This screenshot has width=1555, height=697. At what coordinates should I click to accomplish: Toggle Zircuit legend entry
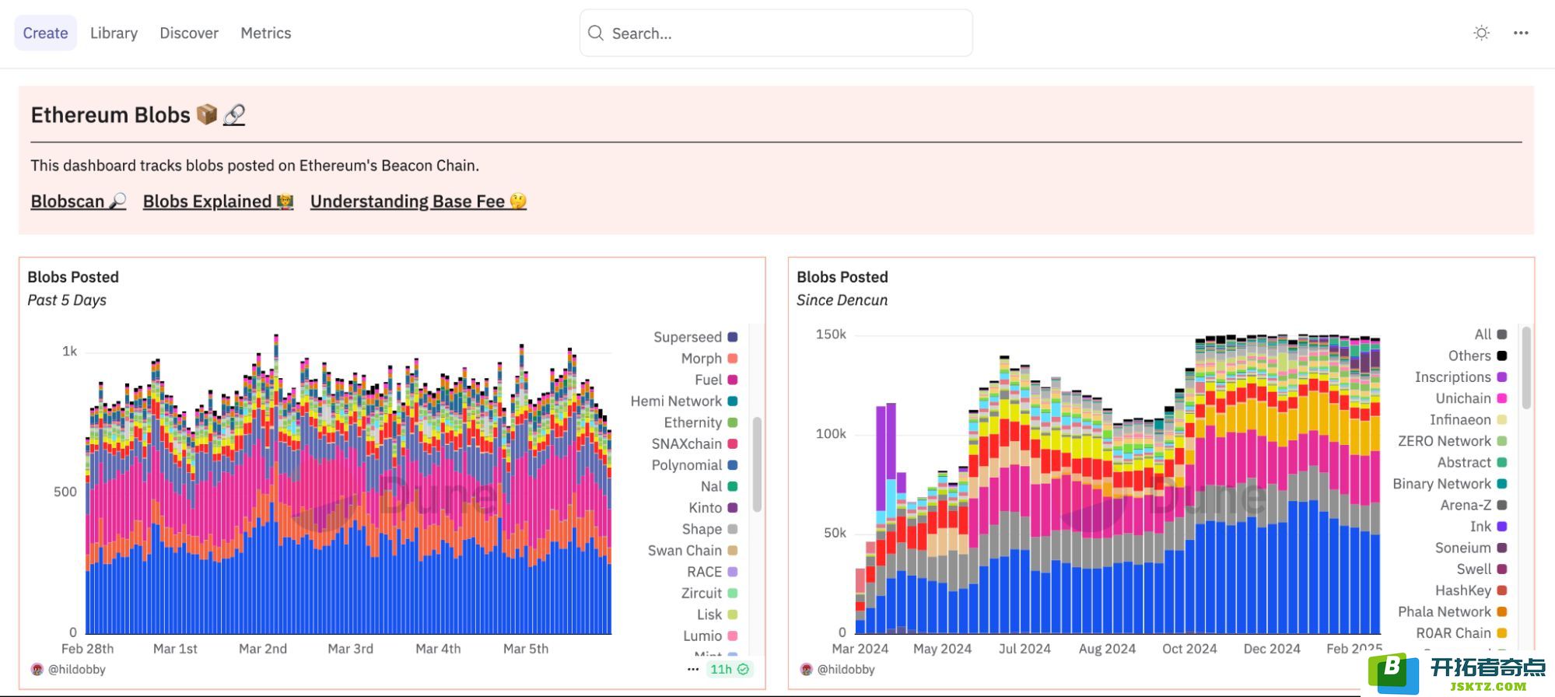(x=709, y=593)
